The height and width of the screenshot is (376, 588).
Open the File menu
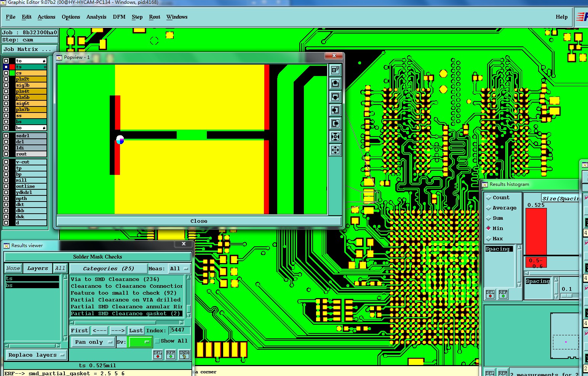click(11, 17)
